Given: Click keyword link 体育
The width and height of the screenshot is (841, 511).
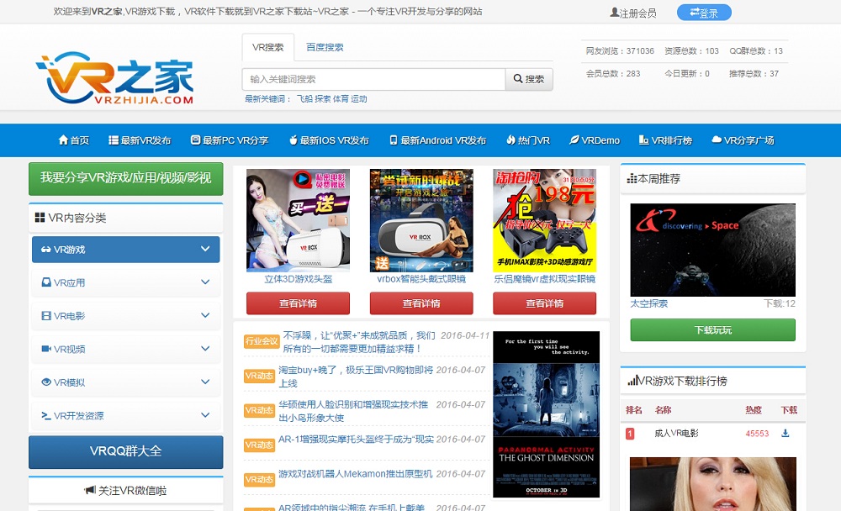Looking at the screenshot, I should (341, 98).
